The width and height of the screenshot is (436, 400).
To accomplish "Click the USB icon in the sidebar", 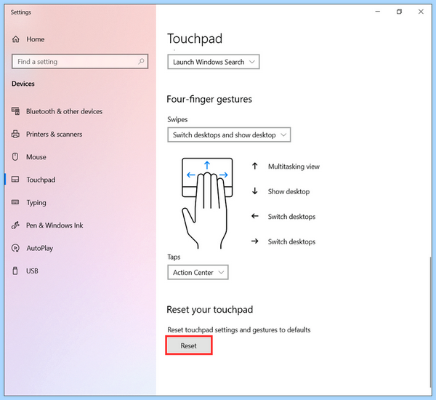I will click(15, 271).
